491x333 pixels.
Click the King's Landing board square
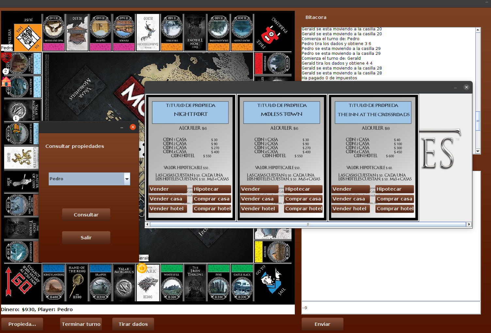tap(54, 282)
